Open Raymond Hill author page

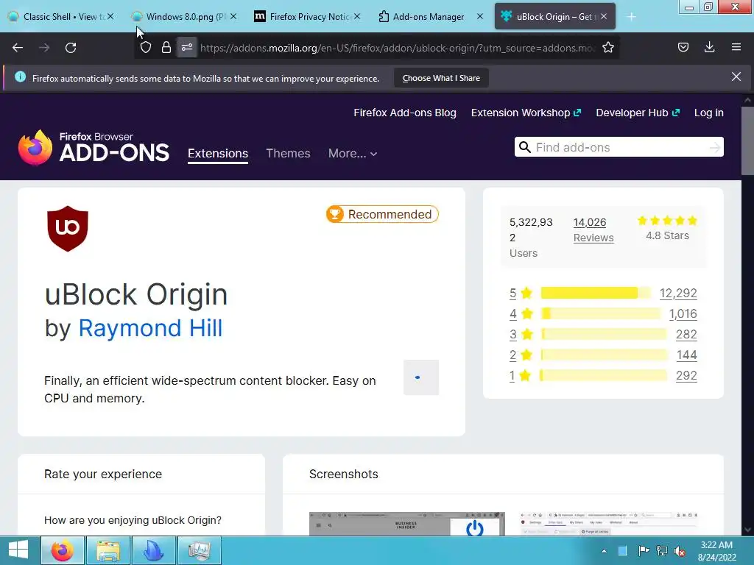pos(150,328)
